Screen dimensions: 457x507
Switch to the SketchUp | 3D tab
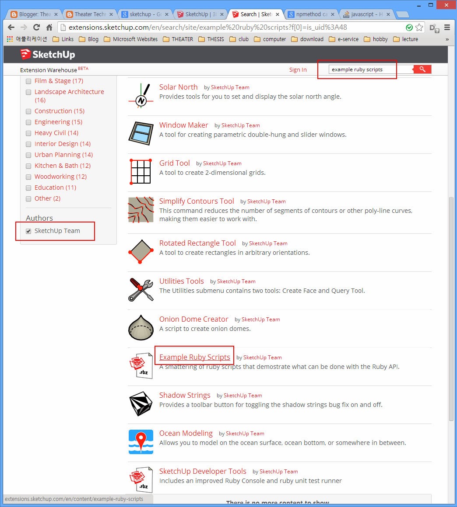(200, 14)
